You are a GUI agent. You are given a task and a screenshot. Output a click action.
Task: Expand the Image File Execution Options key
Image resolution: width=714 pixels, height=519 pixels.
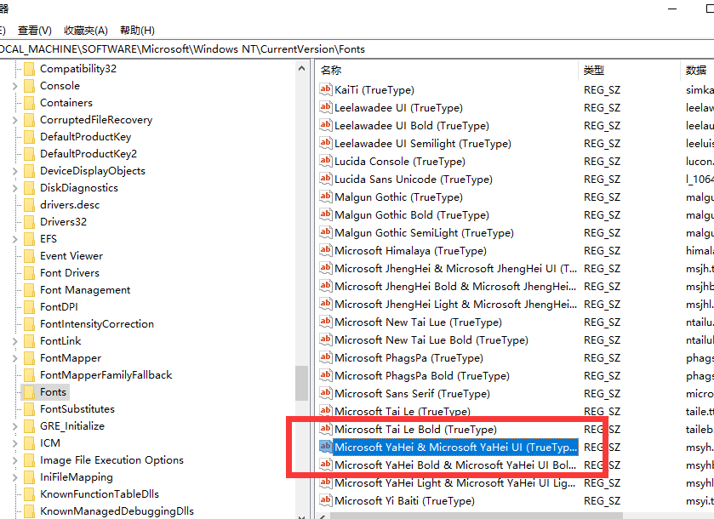(x=15, y=459)
